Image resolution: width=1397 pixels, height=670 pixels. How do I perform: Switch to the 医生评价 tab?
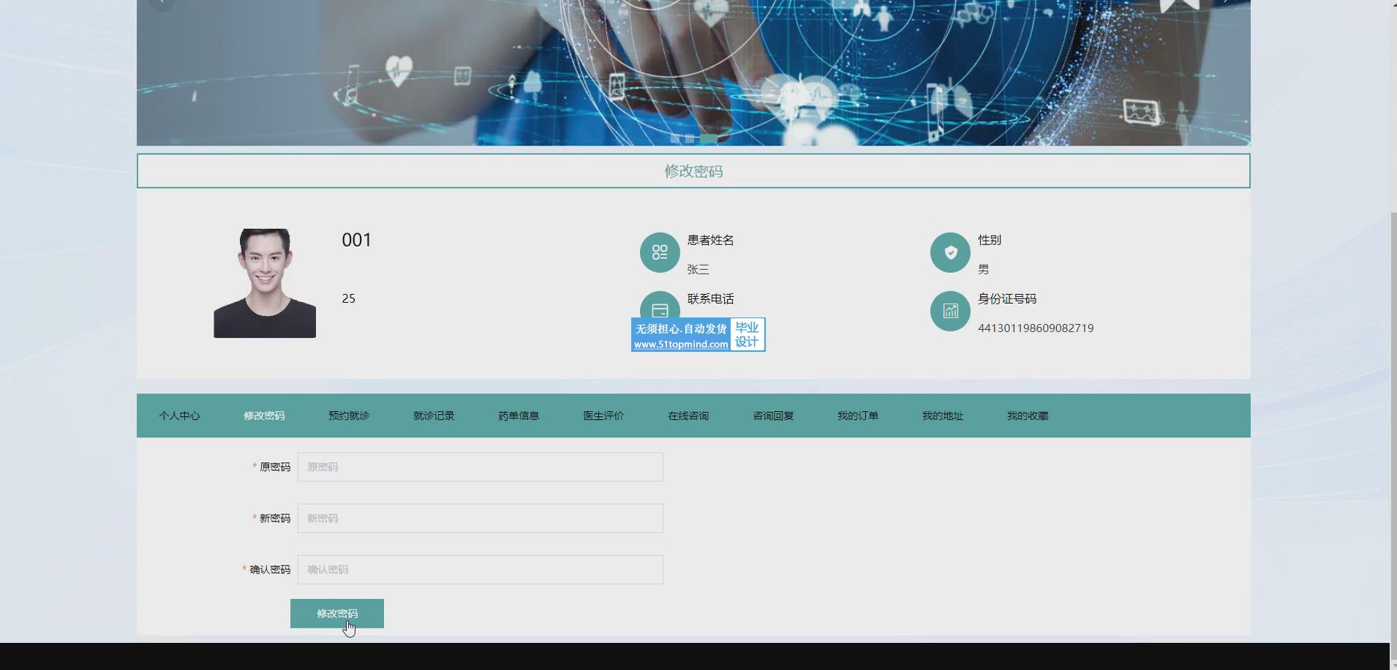(x=603, y=415)
